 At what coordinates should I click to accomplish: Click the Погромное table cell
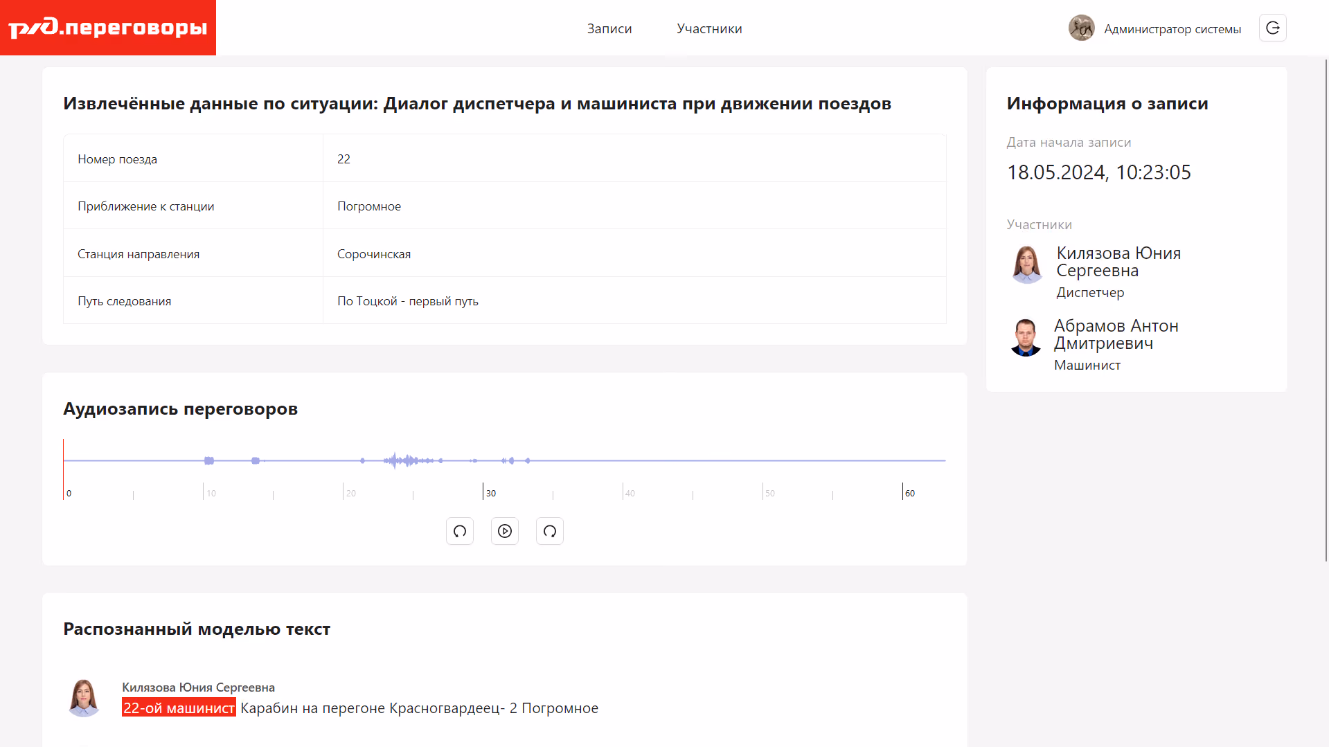(x=634, y=206)
